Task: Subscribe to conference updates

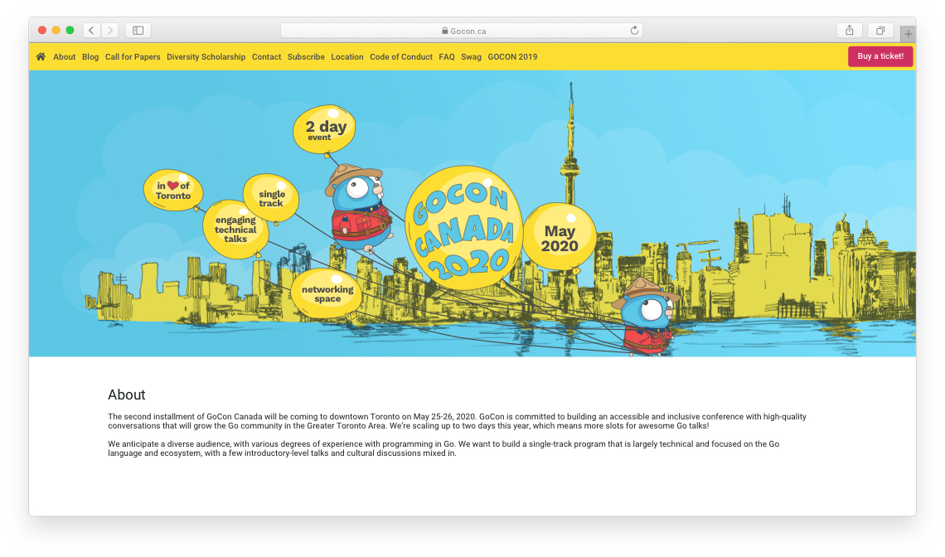Action: tap(306, 56)
